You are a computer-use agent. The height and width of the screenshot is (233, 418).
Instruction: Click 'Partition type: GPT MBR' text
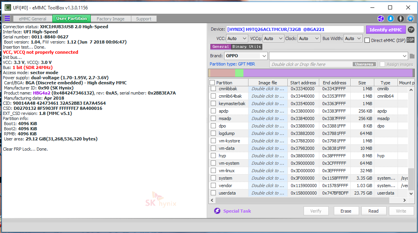(x=232, y=64)
